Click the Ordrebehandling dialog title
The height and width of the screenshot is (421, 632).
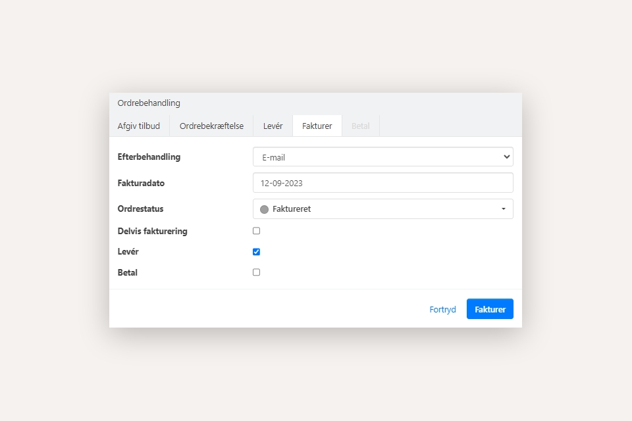coord(149,103)
